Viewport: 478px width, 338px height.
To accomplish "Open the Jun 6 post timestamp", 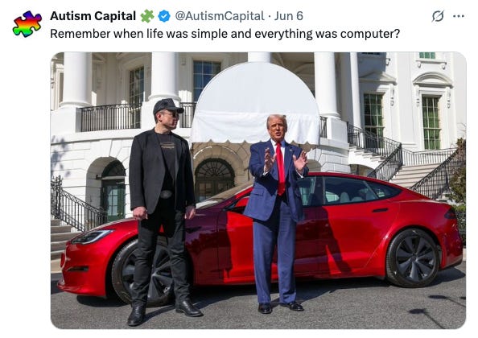I will click(288, 16).
